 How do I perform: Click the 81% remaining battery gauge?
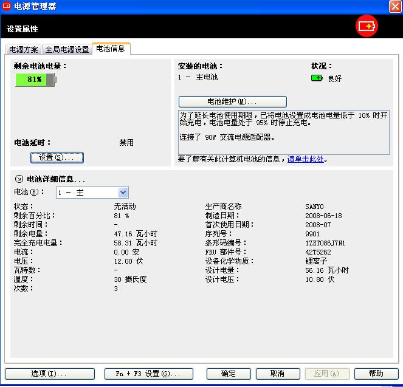(35, 80)
